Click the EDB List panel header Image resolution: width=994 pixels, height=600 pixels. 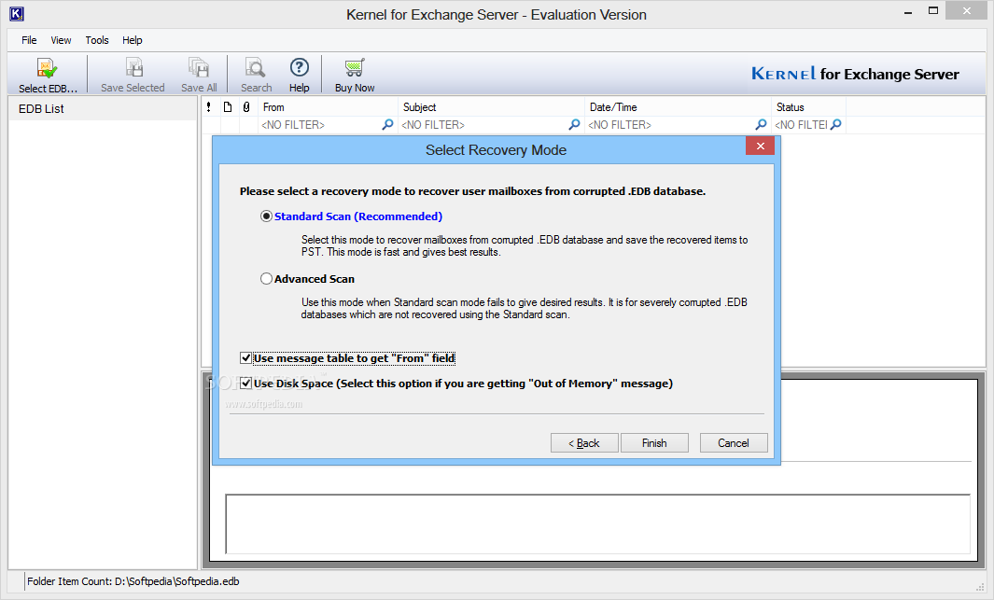coord(103,108)
